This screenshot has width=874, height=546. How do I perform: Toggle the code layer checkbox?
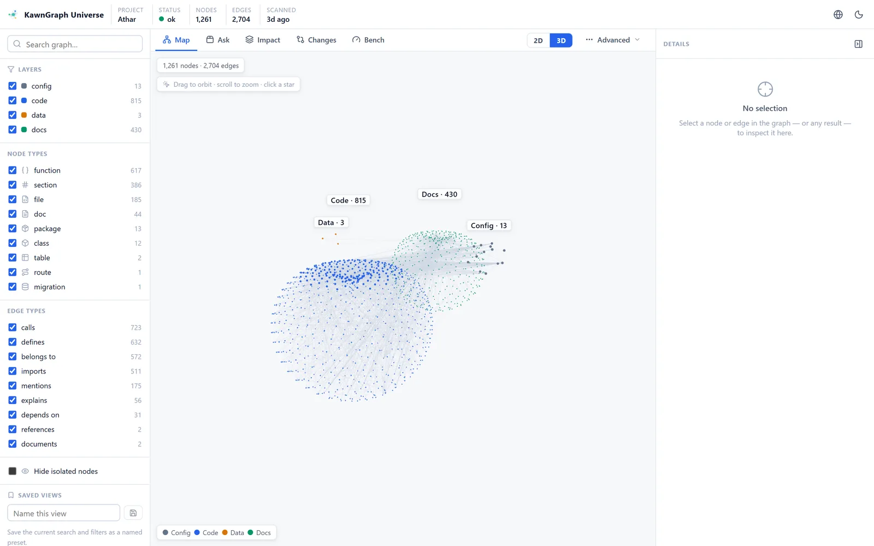pos(13,100)
